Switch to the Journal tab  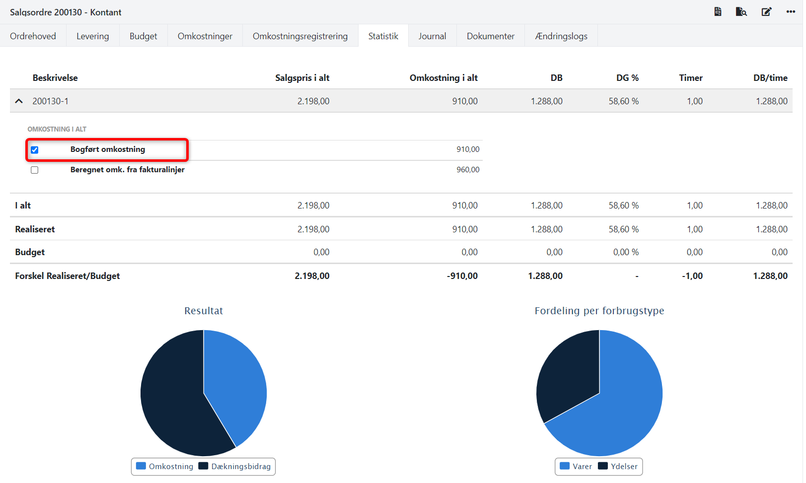point(432,36)
